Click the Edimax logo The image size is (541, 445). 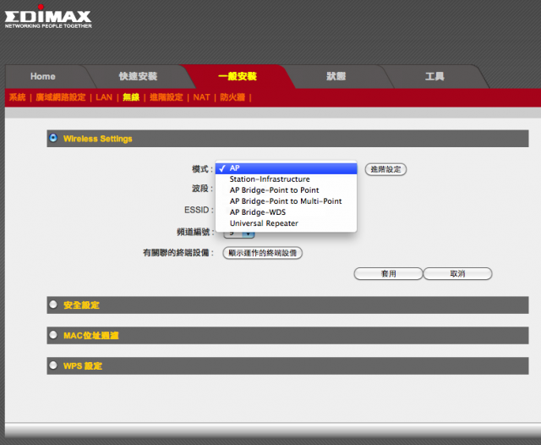48,17
